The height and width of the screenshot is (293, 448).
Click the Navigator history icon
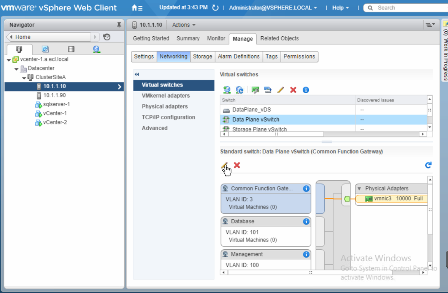107,37
